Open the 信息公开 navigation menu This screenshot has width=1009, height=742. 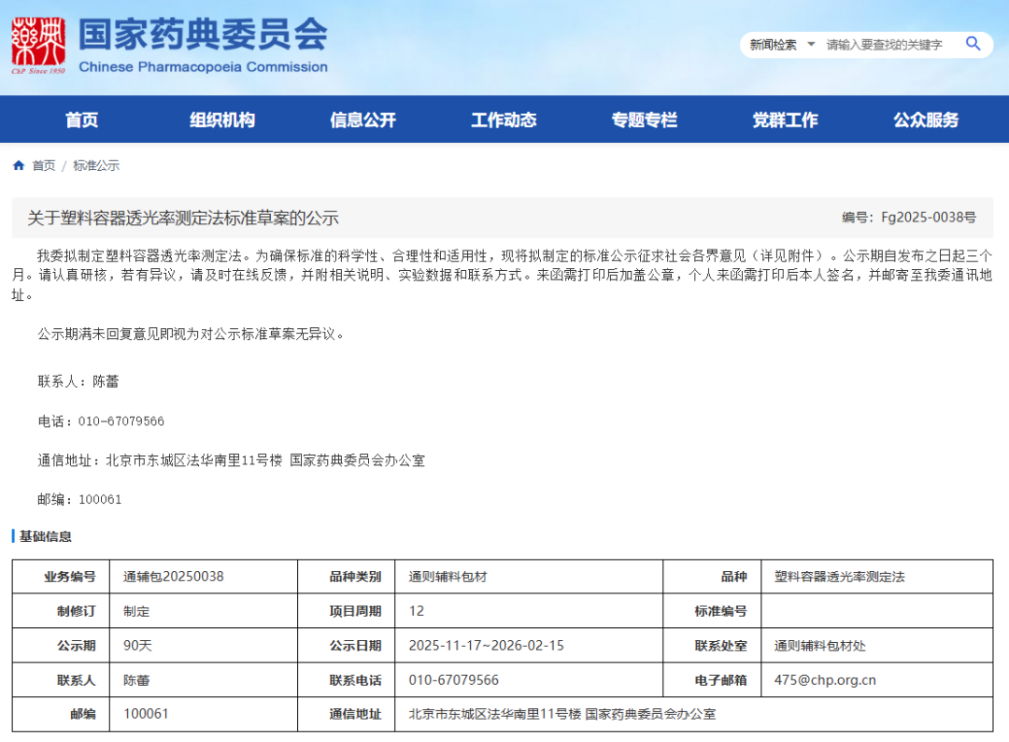362,120
